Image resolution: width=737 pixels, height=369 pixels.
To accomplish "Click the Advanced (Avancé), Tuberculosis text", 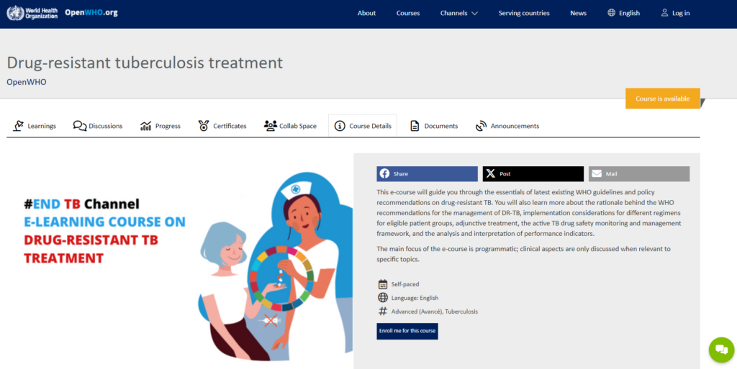I will tap(435, 311).
